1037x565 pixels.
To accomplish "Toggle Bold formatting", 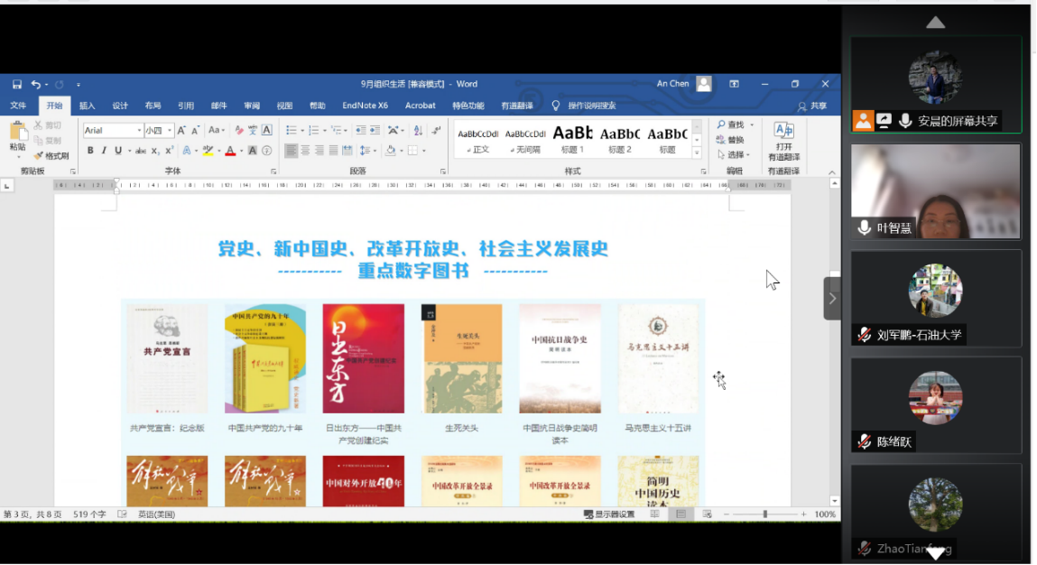I will click(90, 151).
